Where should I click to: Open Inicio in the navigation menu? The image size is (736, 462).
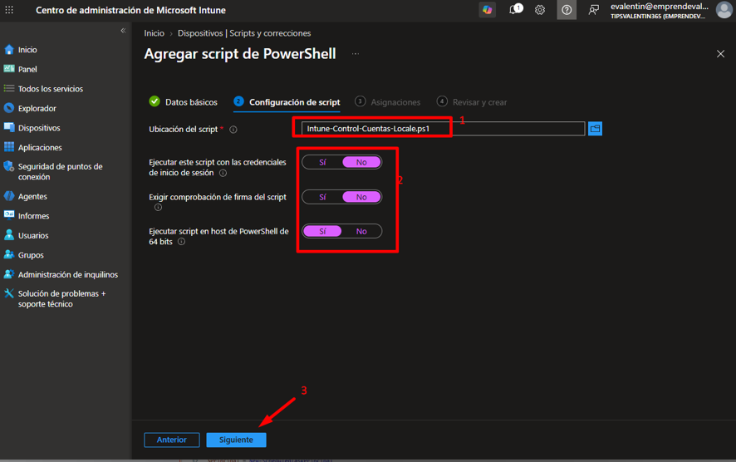coord(27,49)
